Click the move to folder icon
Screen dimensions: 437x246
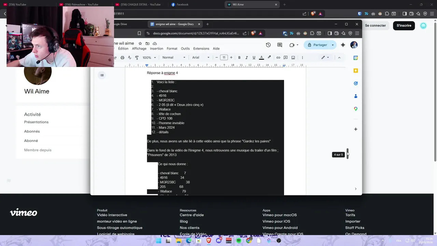click(x=147, y=43)
